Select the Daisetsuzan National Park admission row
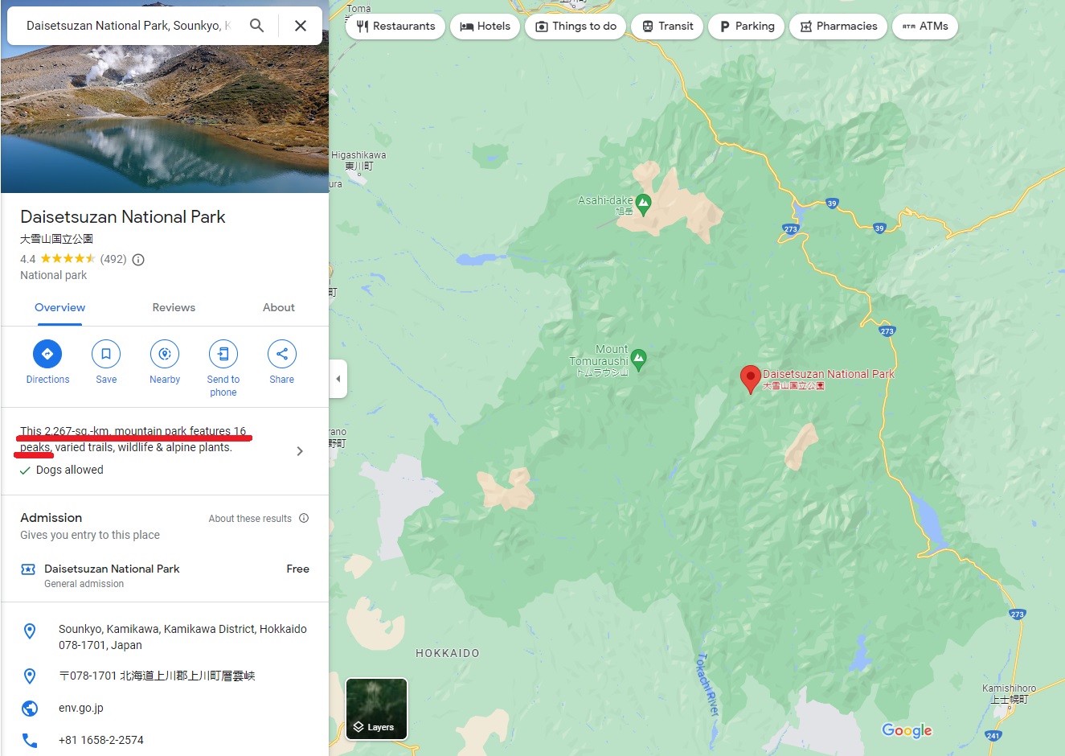 tap(165, 575)
